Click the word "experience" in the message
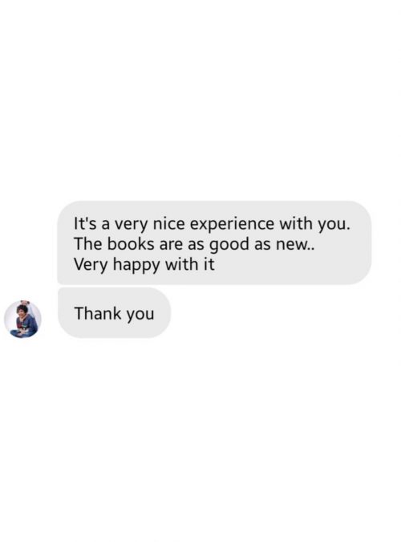 232,224
